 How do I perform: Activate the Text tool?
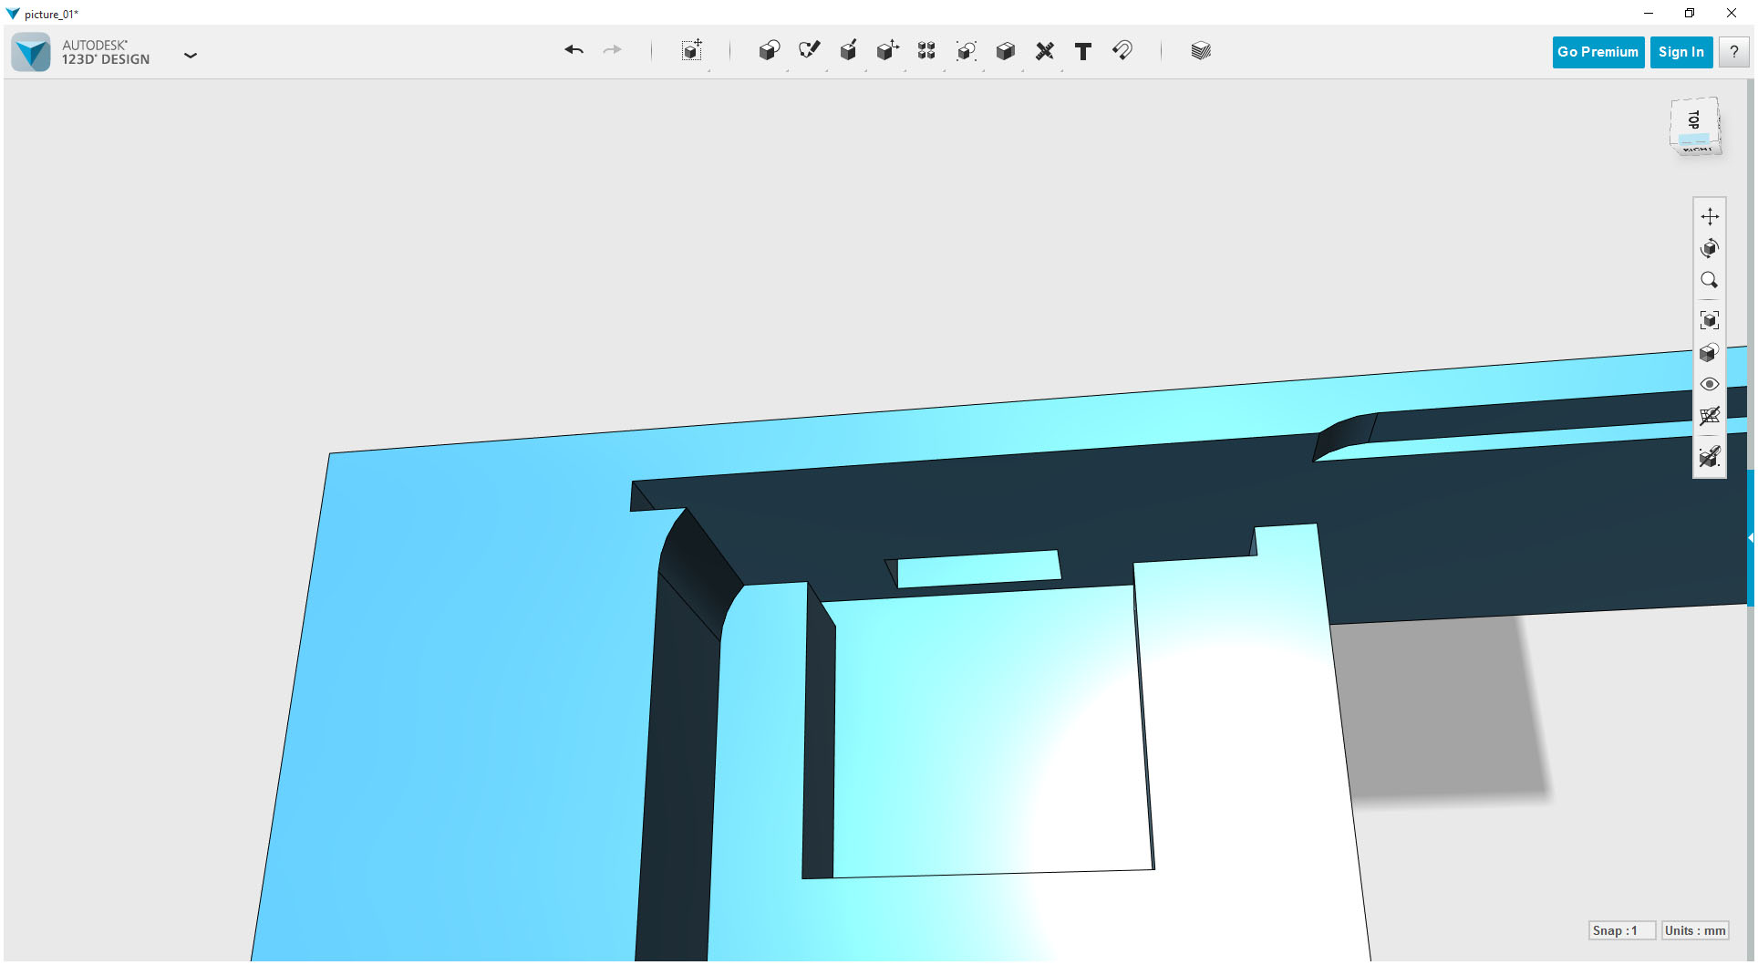point(1083,52)
